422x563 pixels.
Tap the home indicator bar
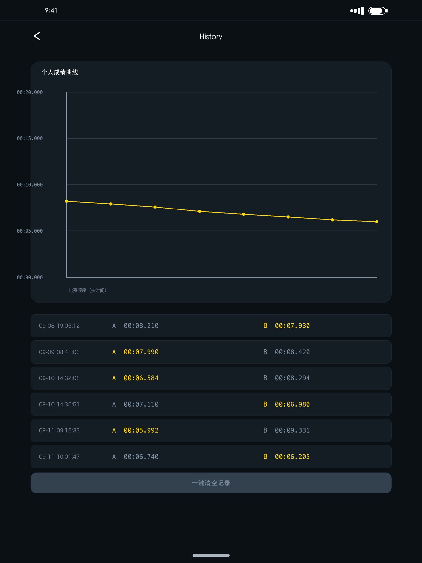click(x=211, y=555)
